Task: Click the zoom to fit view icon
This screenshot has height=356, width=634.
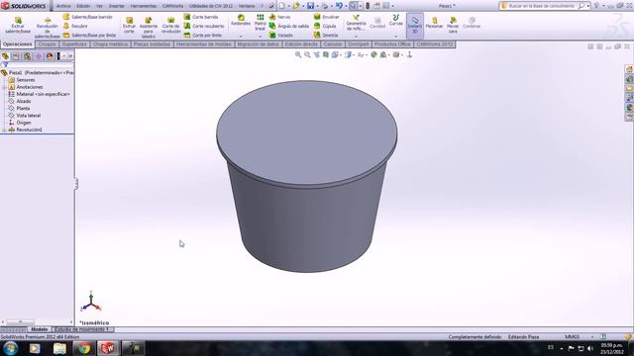Action: (298, 54)
